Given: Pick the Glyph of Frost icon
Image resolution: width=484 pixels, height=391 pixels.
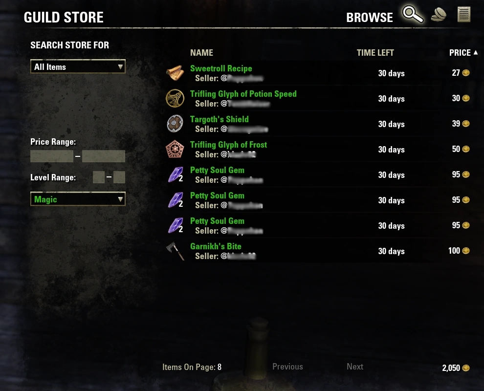Looking at the screenshot, I should pyautogui.click(x=175, y=149).
